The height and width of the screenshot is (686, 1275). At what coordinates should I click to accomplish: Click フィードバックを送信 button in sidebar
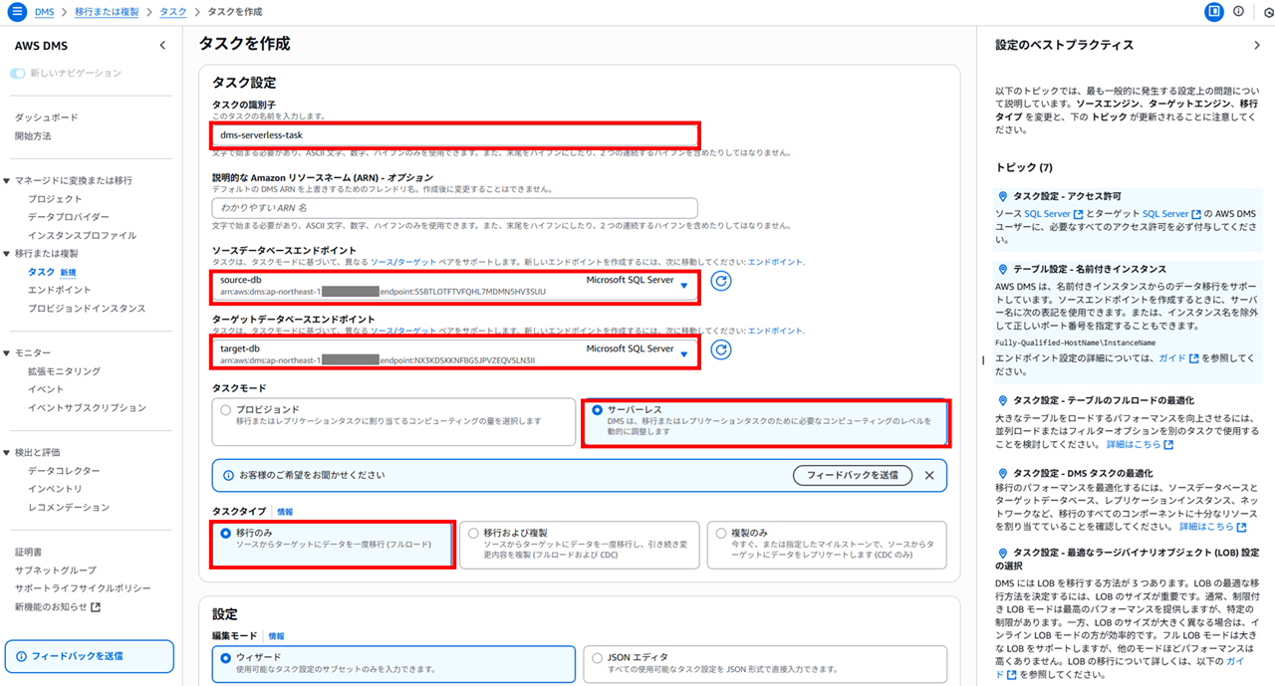89,656
